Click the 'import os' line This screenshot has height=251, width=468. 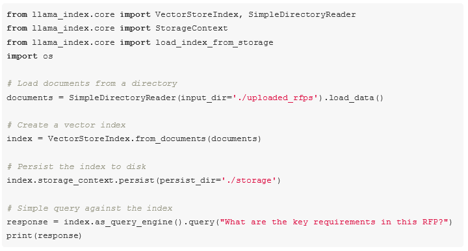coord(30,56)
